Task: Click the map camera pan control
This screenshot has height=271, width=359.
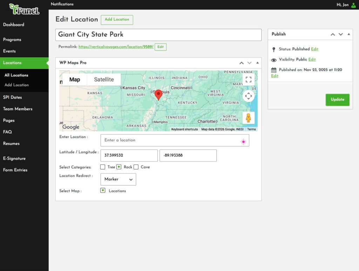Action: tap(249, 96)
